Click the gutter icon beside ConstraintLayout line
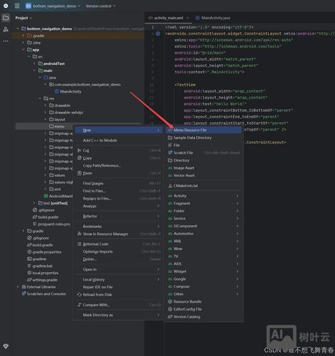The height and width of the screenshot is (356, 335). (158, 34)
